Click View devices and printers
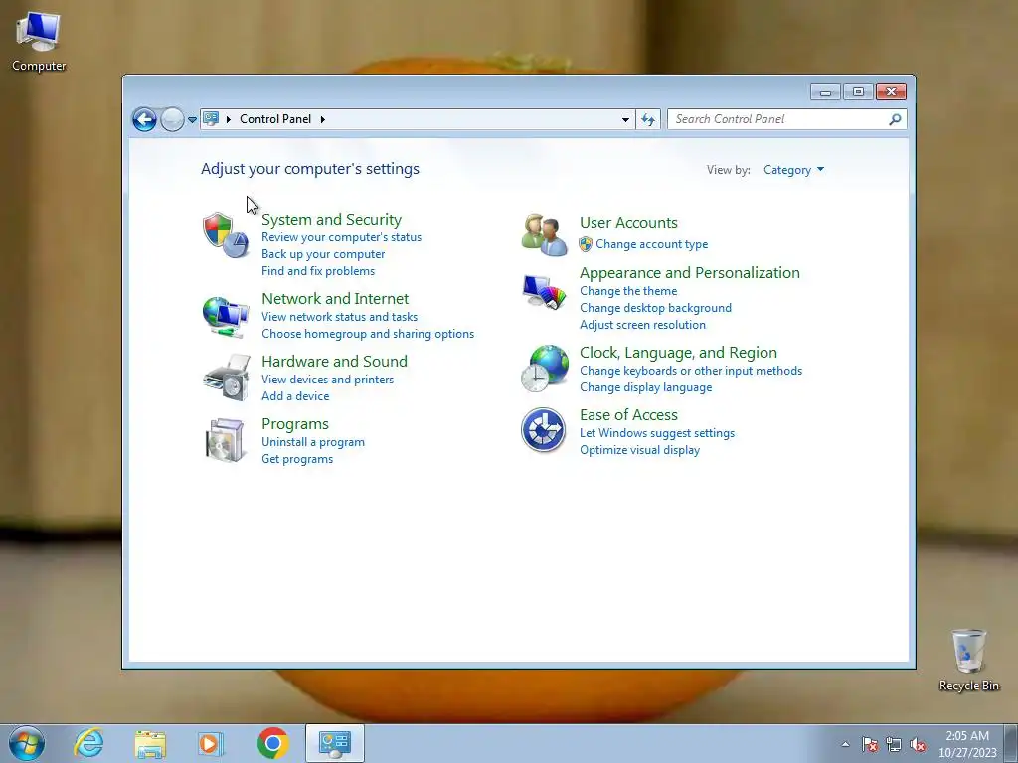Image resolution: width=1018 pixels, height=763 pixels. click(x=328, y=380)
